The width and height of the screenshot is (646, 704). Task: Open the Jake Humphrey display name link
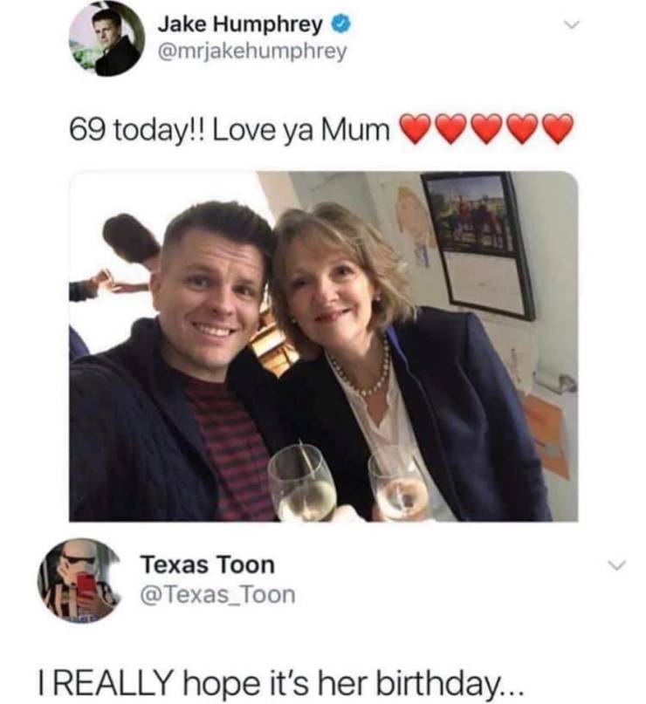pos(240,24)
